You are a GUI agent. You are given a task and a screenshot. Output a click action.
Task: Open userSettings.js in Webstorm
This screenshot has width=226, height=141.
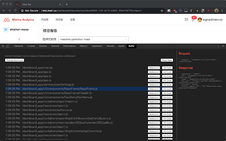154,85
